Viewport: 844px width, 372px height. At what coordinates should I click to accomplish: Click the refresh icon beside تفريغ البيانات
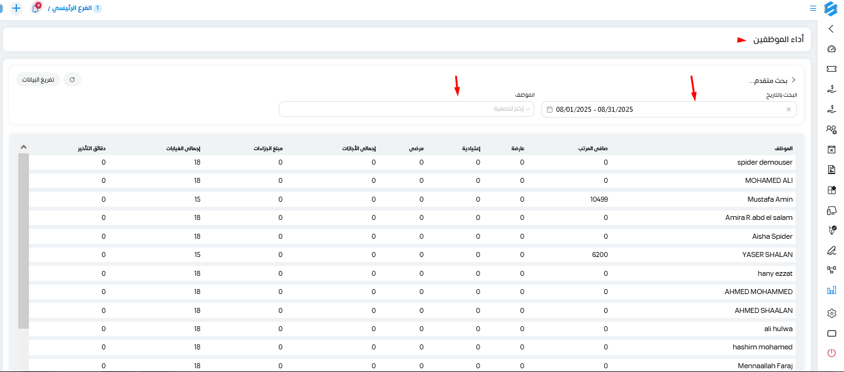point(72,80)
